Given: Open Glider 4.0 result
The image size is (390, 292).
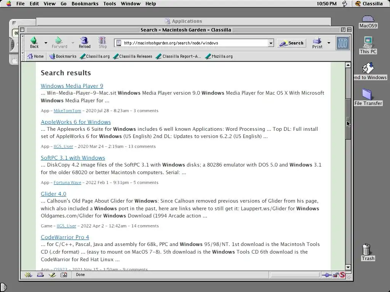Looking at the screenshot, I should (53, 194).
